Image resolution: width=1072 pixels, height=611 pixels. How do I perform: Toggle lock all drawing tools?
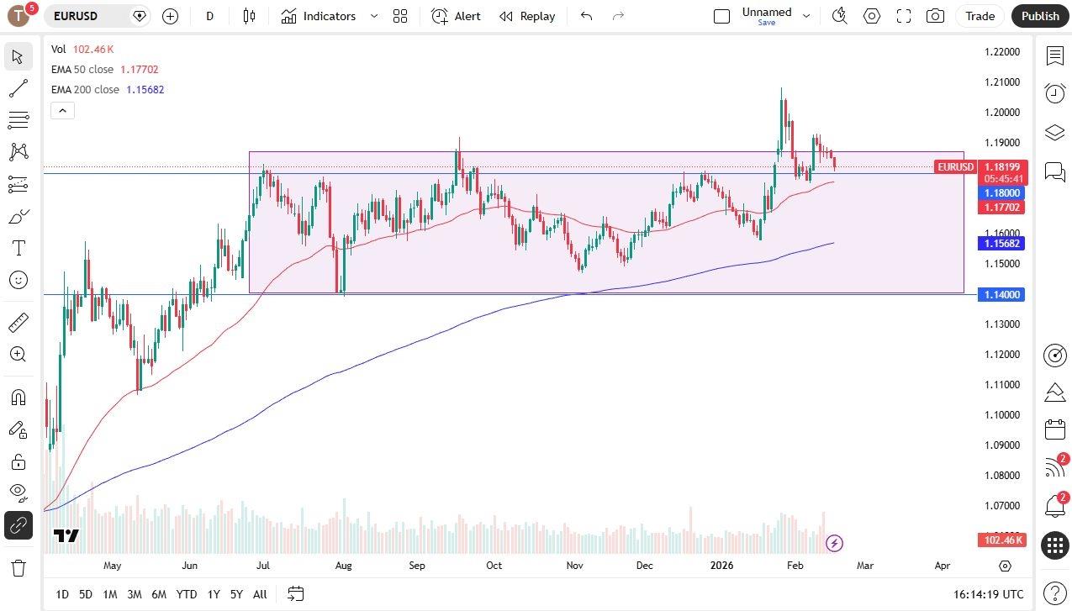(x=18, y=461)
